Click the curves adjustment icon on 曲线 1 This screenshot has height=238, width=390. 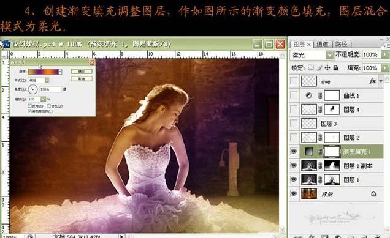click(x=308, y=95)
